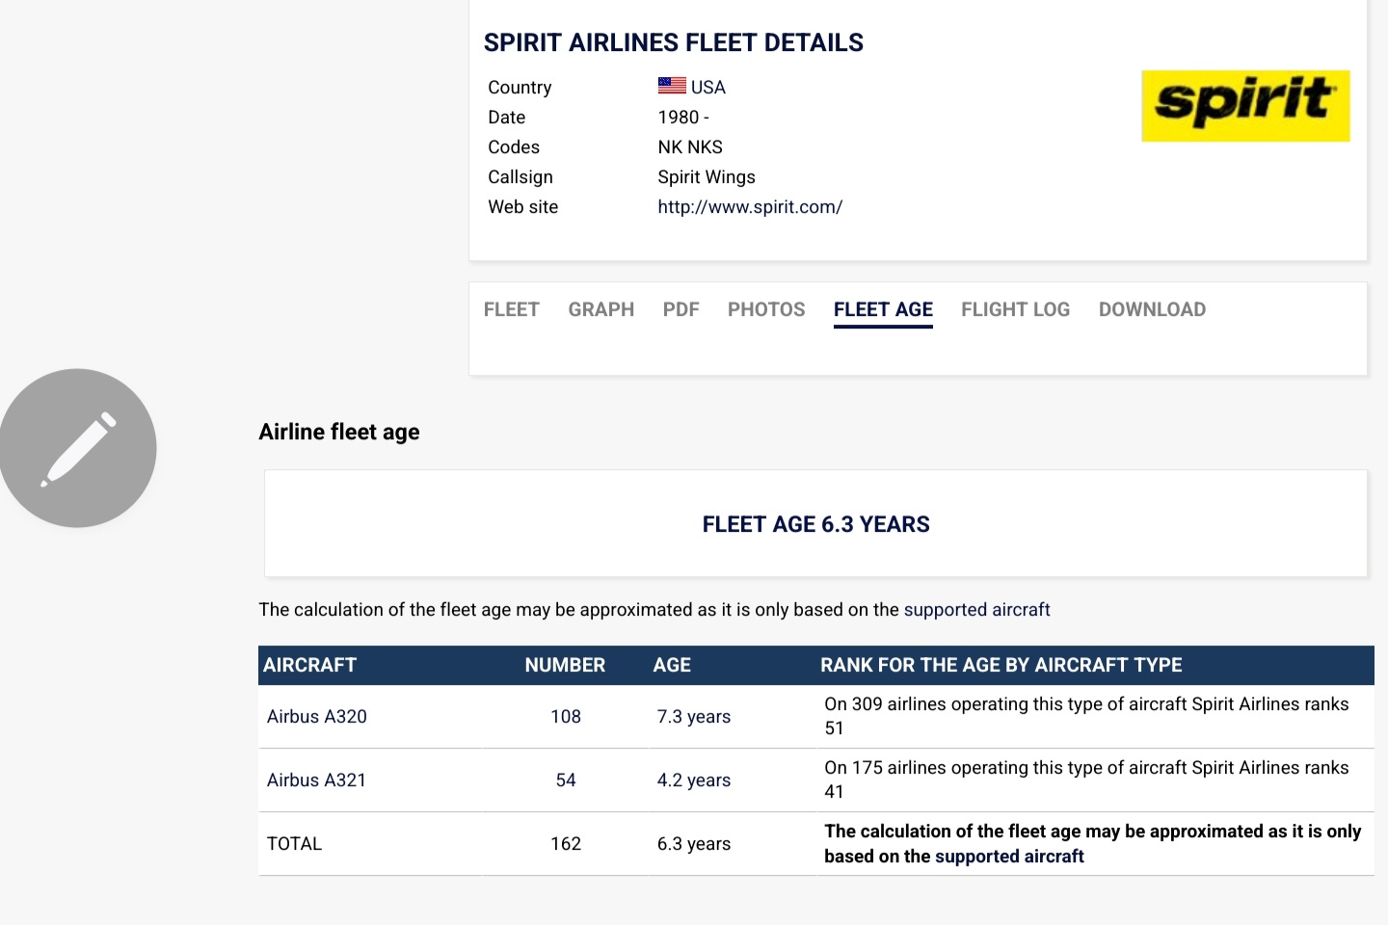This screenshot has width=1388, height=925.
Task: Select the FLEET AGE tab
Action: click(x=883, y=309)
